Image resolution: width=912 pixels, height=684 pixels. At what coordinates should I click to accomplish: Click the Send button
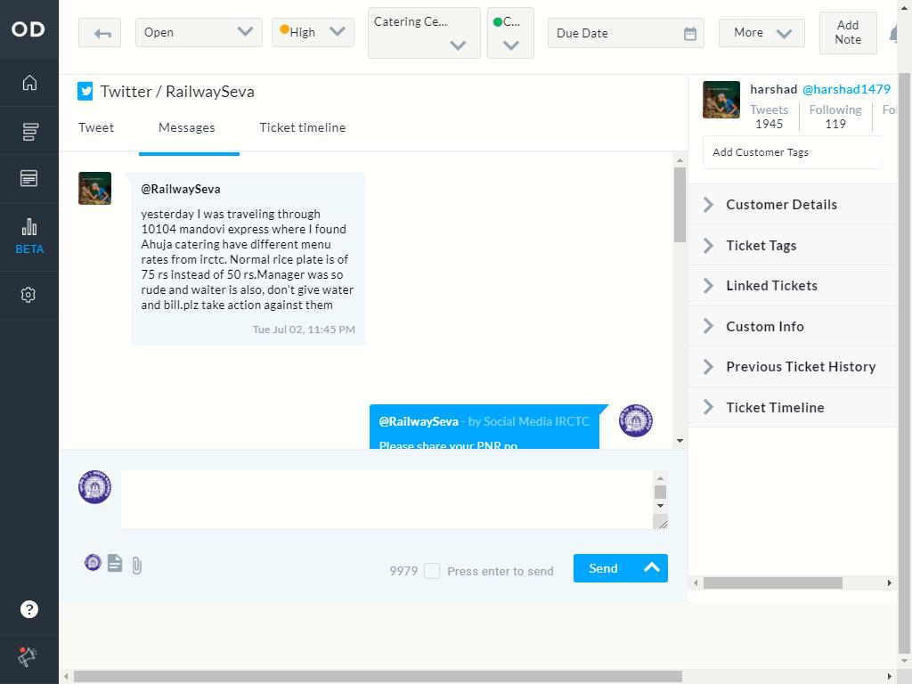pyautogui.click(x=604, y=567)
